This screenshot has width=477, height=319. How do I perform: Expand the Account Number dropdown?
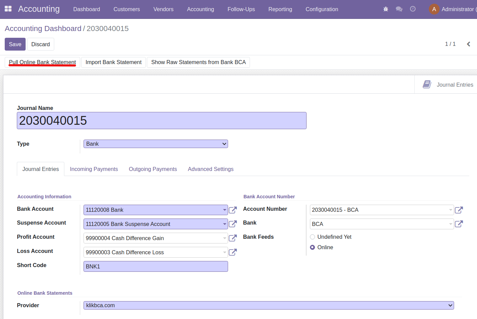click(451, 210)
